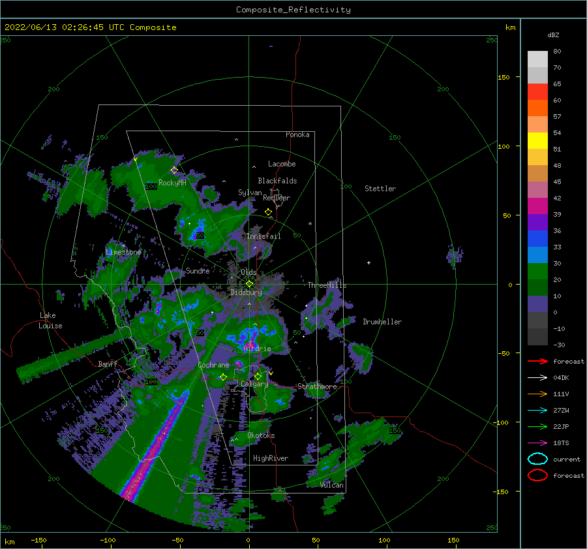Click the Ponoka city label
This screenshot has height=549, width=587.
(297, 134)
